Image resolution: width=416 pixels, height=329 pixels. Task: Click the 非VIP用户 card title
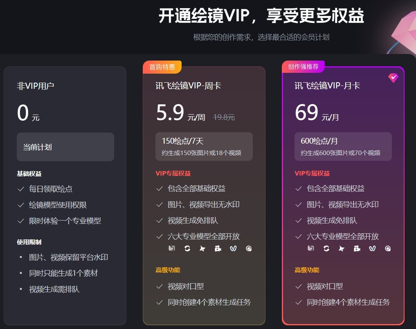coord(35,86)
